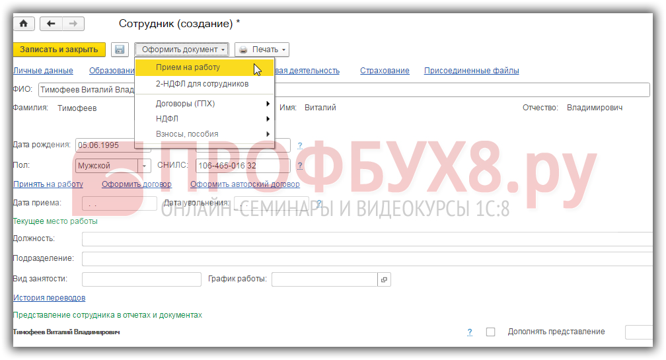Click the Home icon button
666x360 pixels.
pos(24,24)
